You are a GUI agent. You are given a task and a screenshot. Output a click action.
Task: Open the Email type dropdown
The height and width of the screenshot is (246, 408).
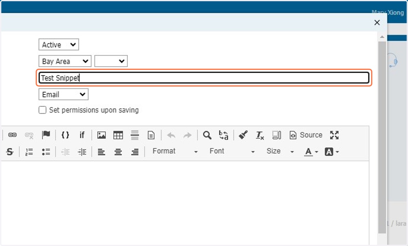point(64,94)
